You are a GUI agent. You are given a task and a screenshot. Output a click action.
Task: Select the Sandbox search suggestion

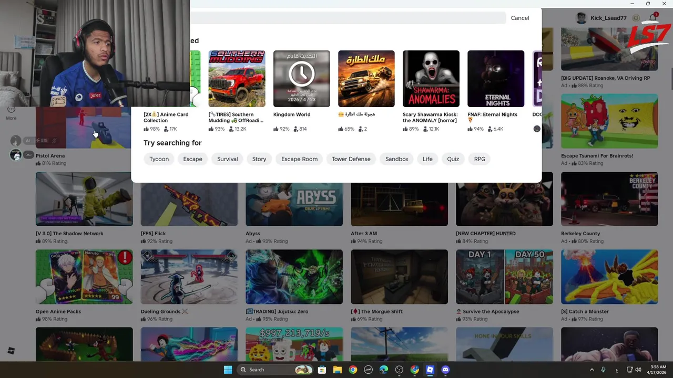(x=397, y=159)
